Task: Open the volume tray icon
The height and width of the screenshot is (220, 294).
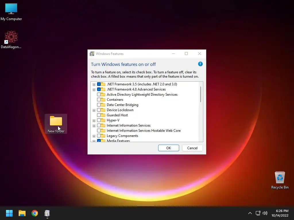Action: [265, 213]
